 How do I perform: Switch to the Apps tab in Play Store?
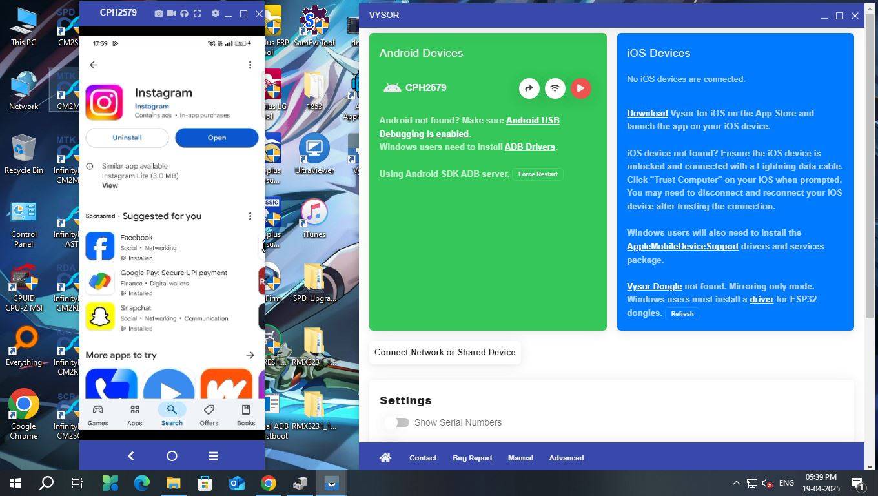pyautogui.click(x=135, y=415)
